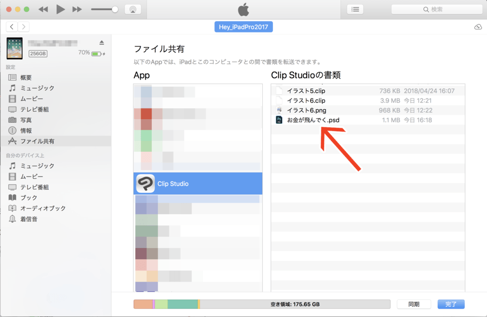Click the iPad device thumbnail
The height and width of the screenshot is (317, 487).
[15, 48]
